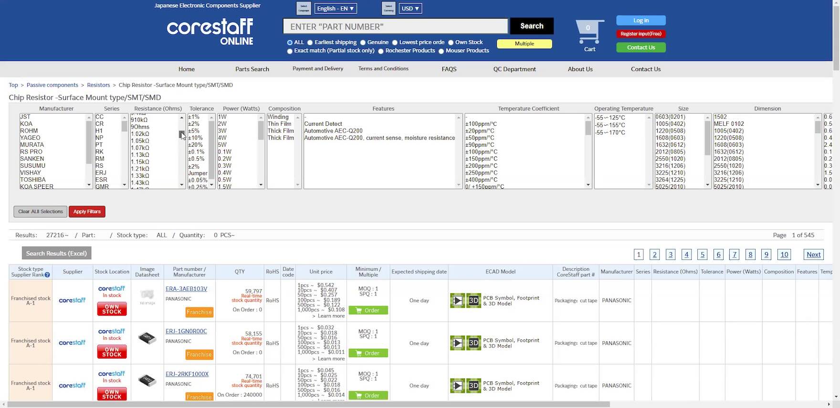
Task: Click the help icon beside Supplier Rank
Action: point(47,275)
